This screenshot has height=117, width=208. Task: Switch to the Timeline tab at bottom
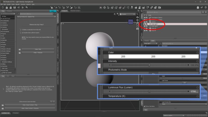(x=16, y=113)
